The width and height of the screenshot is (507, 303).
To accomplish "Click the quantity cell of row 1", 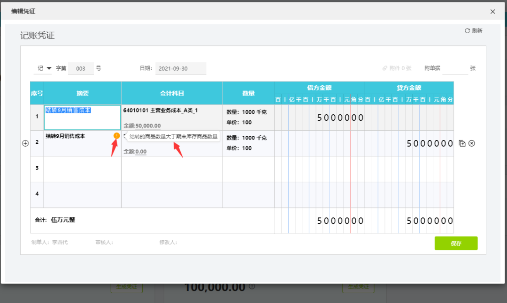I will (x=248, y=118).
